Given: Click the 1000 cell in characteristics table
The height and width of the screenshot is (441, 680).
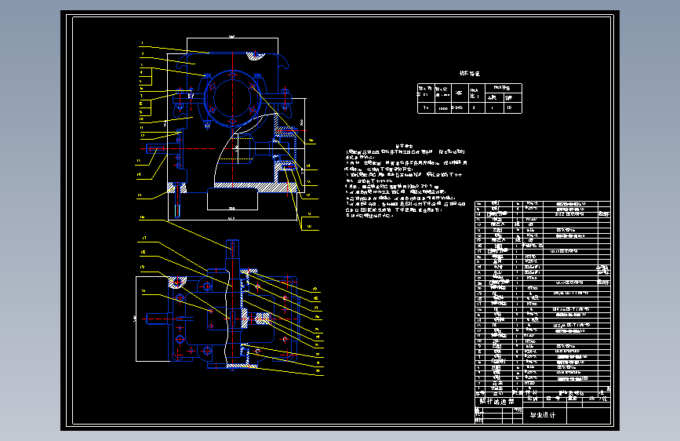Looking at the screenshot, I should (x=443, y=108).
